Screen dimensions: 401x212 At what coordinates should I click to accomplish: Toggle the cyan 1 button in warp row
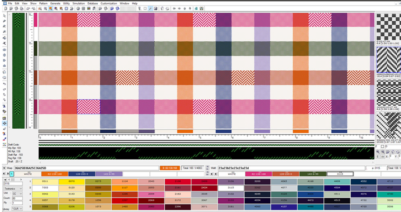(x=12, y=174)
